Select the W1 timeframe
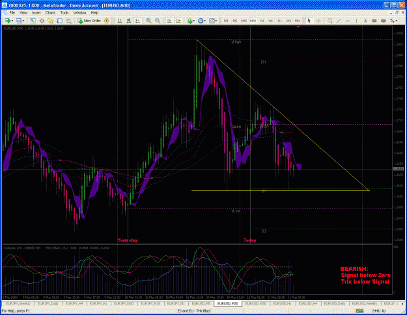The width and height of the screenshot is (407, 315). pos(288,21)
